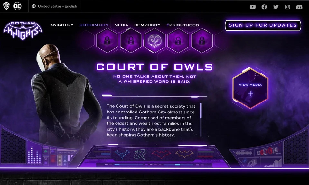Click Sign Up For Updates button
The height and width of the screenshot is (185, 309).
tap(263, 25)
